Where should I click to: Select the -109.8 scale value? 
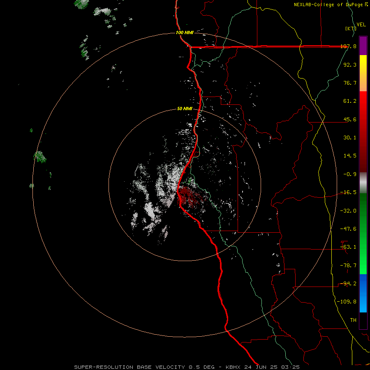pos(347,302)
